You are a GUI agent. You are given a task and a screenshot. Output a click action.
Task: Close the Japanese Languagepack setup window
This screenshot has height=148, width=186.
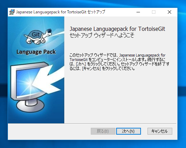[x=169, y=12]
